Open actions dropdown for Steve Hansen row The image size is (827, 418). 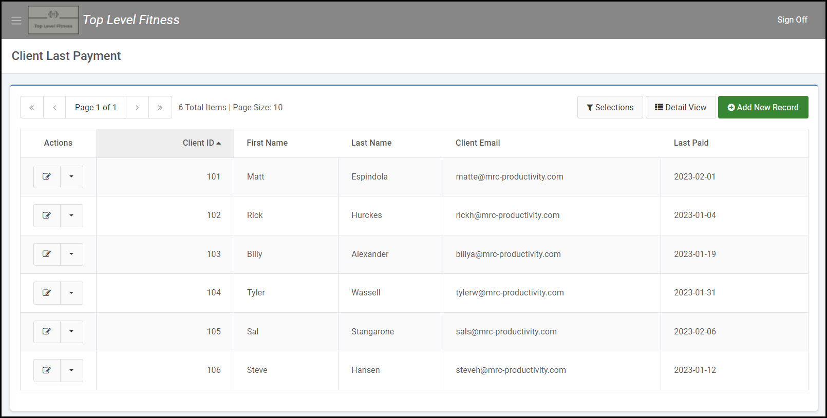(x=71, y=370)
